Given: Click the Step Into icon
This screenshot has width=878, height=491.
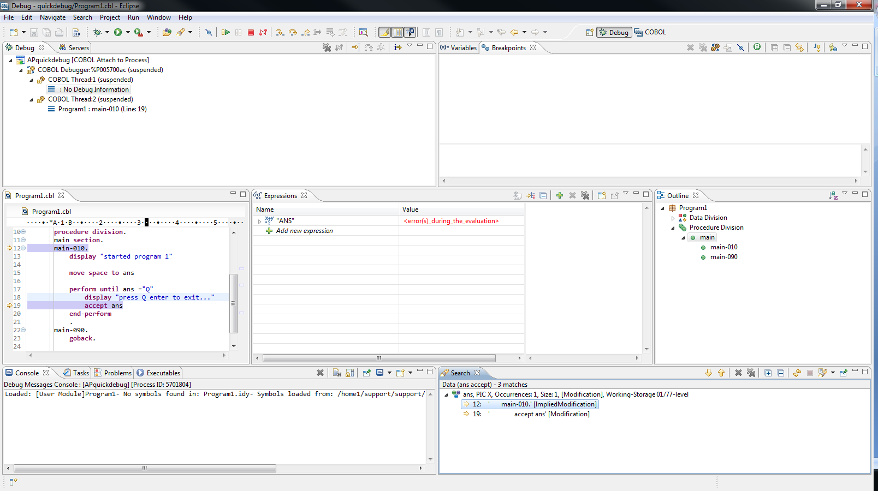Looking at the screenshot, I should 280,32.
